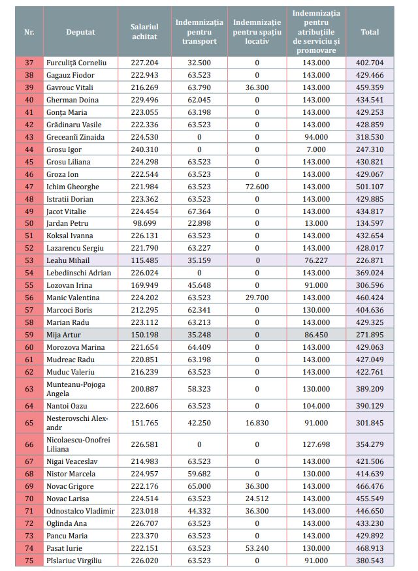Select the total value 501.107
This screenshot has width=418, height=571.
click(x=370, y=187)
